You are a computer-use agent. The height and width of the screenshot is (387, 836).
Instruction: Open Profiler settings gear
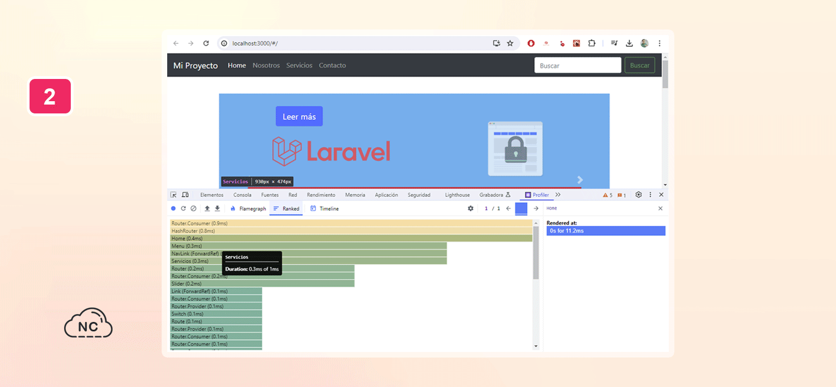tap(470, 209)
